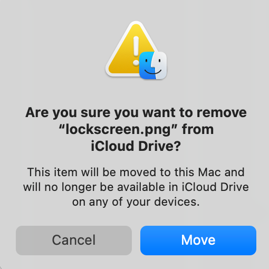Click the word "from" in the heading
The width and height of the screenshot is (269, 269).
point(198,129)
